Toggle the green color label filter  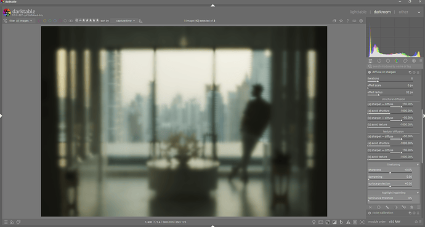pos(50,21)
